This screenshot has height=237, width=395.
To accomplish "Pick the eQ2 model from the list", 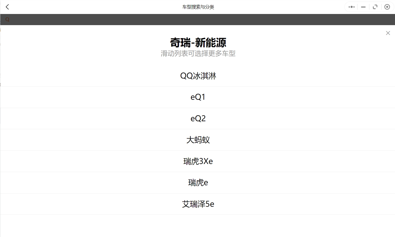I will click(198, 118).
